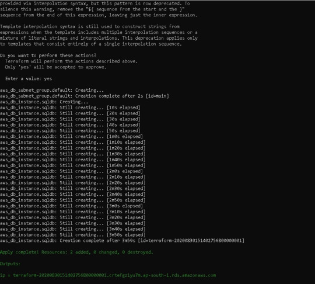The height and width of the screenshot is (284, 315).
Task: Click the 'Only 'yes' will be accepted' line
Action: pos(55,67)
